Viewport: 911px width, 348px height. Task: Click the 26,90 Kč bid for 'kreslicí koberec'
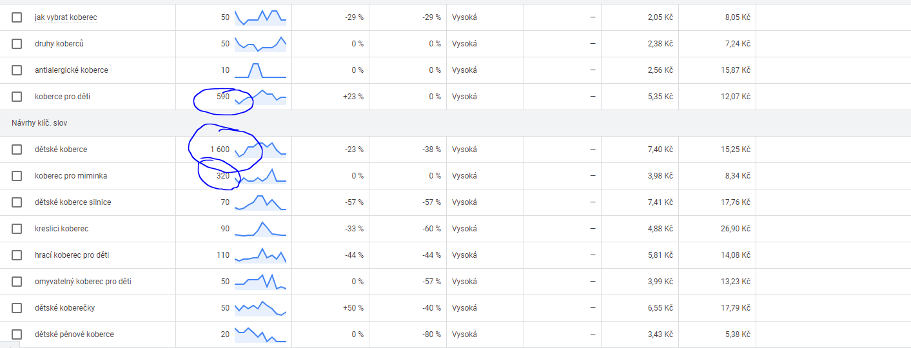(x=736, y=229)
